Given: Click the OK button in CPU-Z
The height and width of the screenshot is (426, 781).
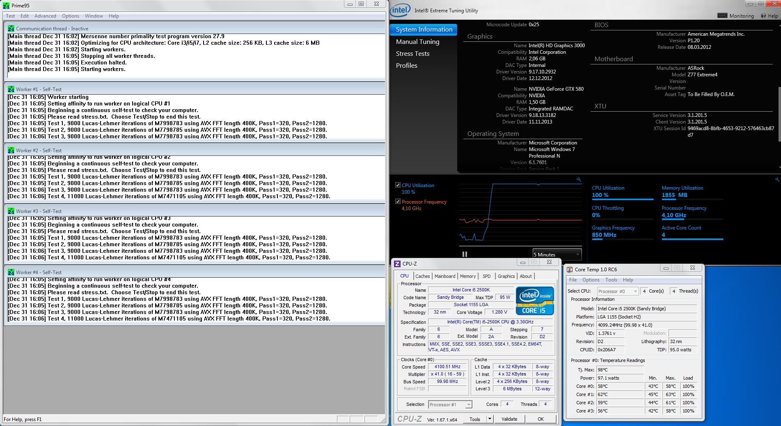Looking at the screenshot, I should coord(541,419).
